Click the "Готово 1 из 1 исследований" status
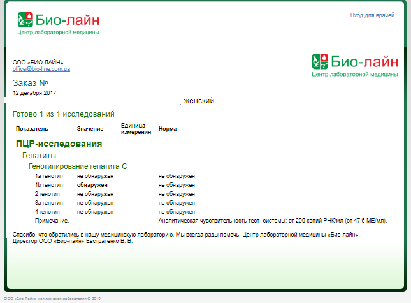This screenshot has height=303, width=411. (x=64, y=114)
